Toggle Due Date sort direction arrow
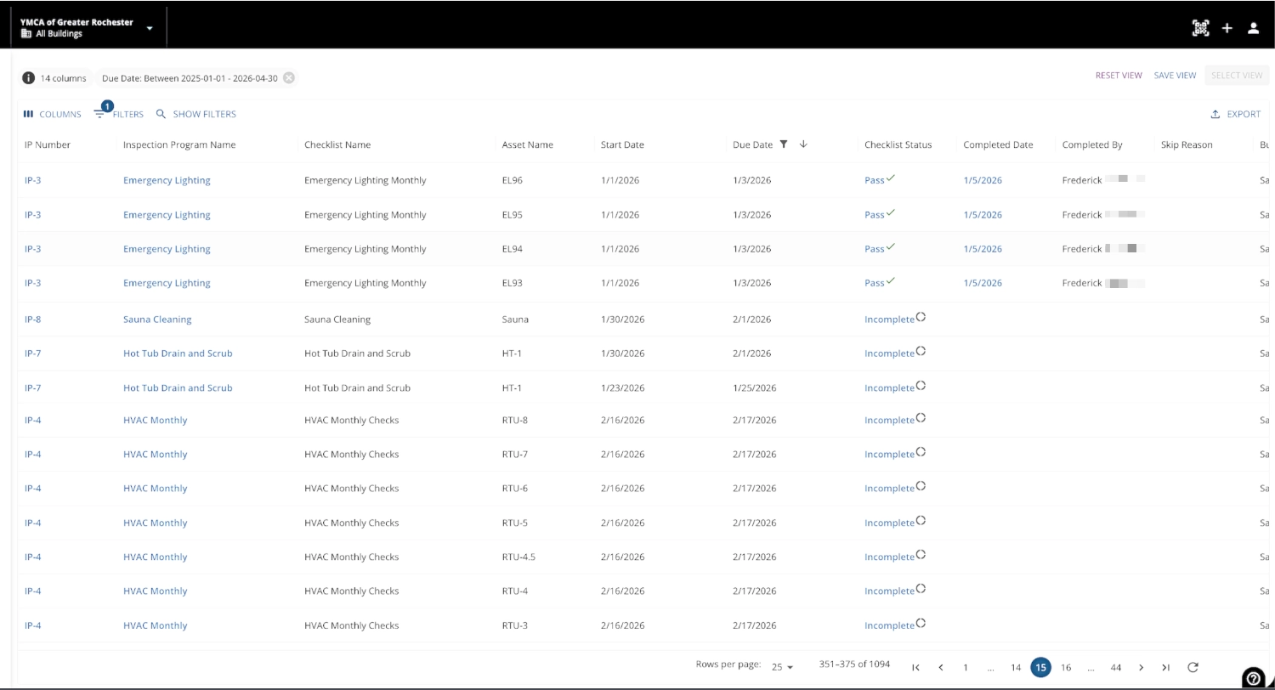 coord(803,144)
